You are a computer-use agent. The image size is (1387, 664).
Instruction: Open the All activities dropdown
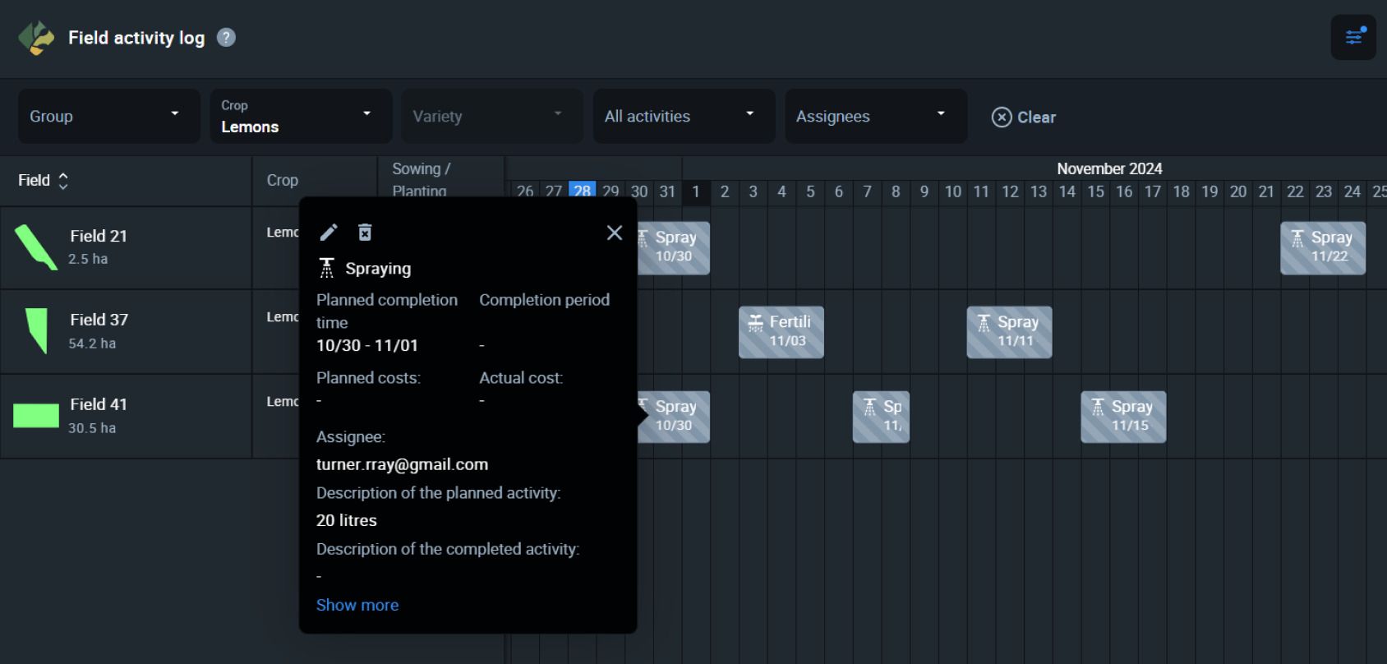click(684, 117)
